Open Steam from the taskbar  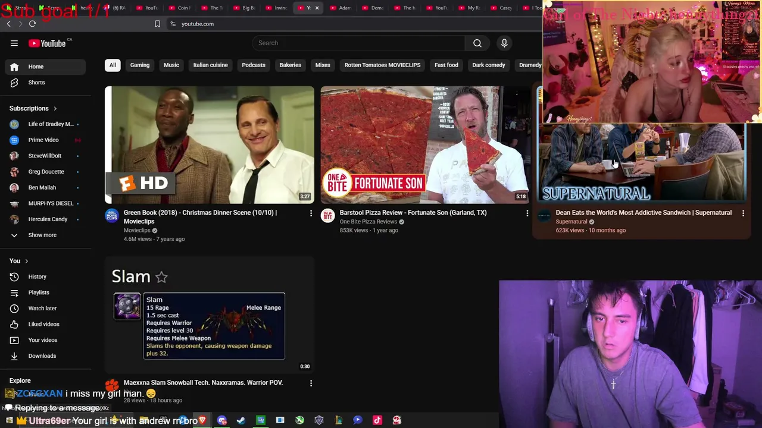pos(241,420)
